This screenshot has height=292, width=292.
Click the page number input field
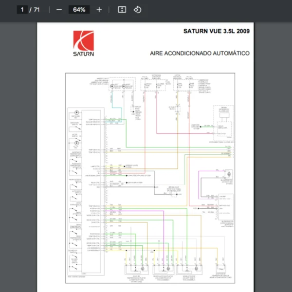pyautogui.click(x=22, y=10)
